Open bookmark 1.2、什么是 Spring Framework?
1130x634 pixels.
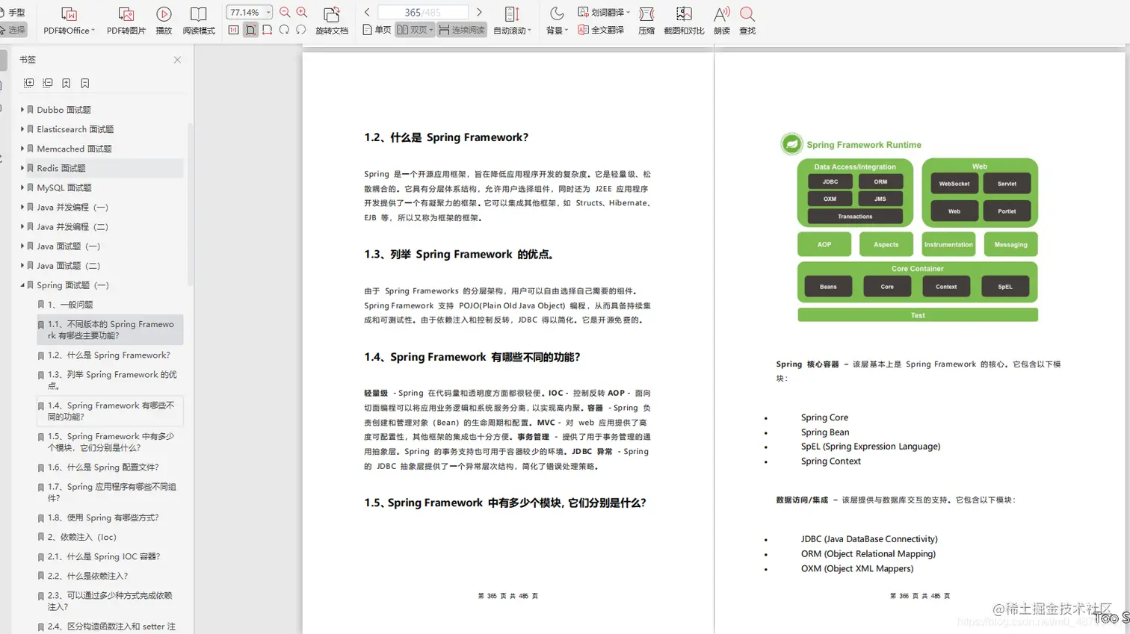109,355
